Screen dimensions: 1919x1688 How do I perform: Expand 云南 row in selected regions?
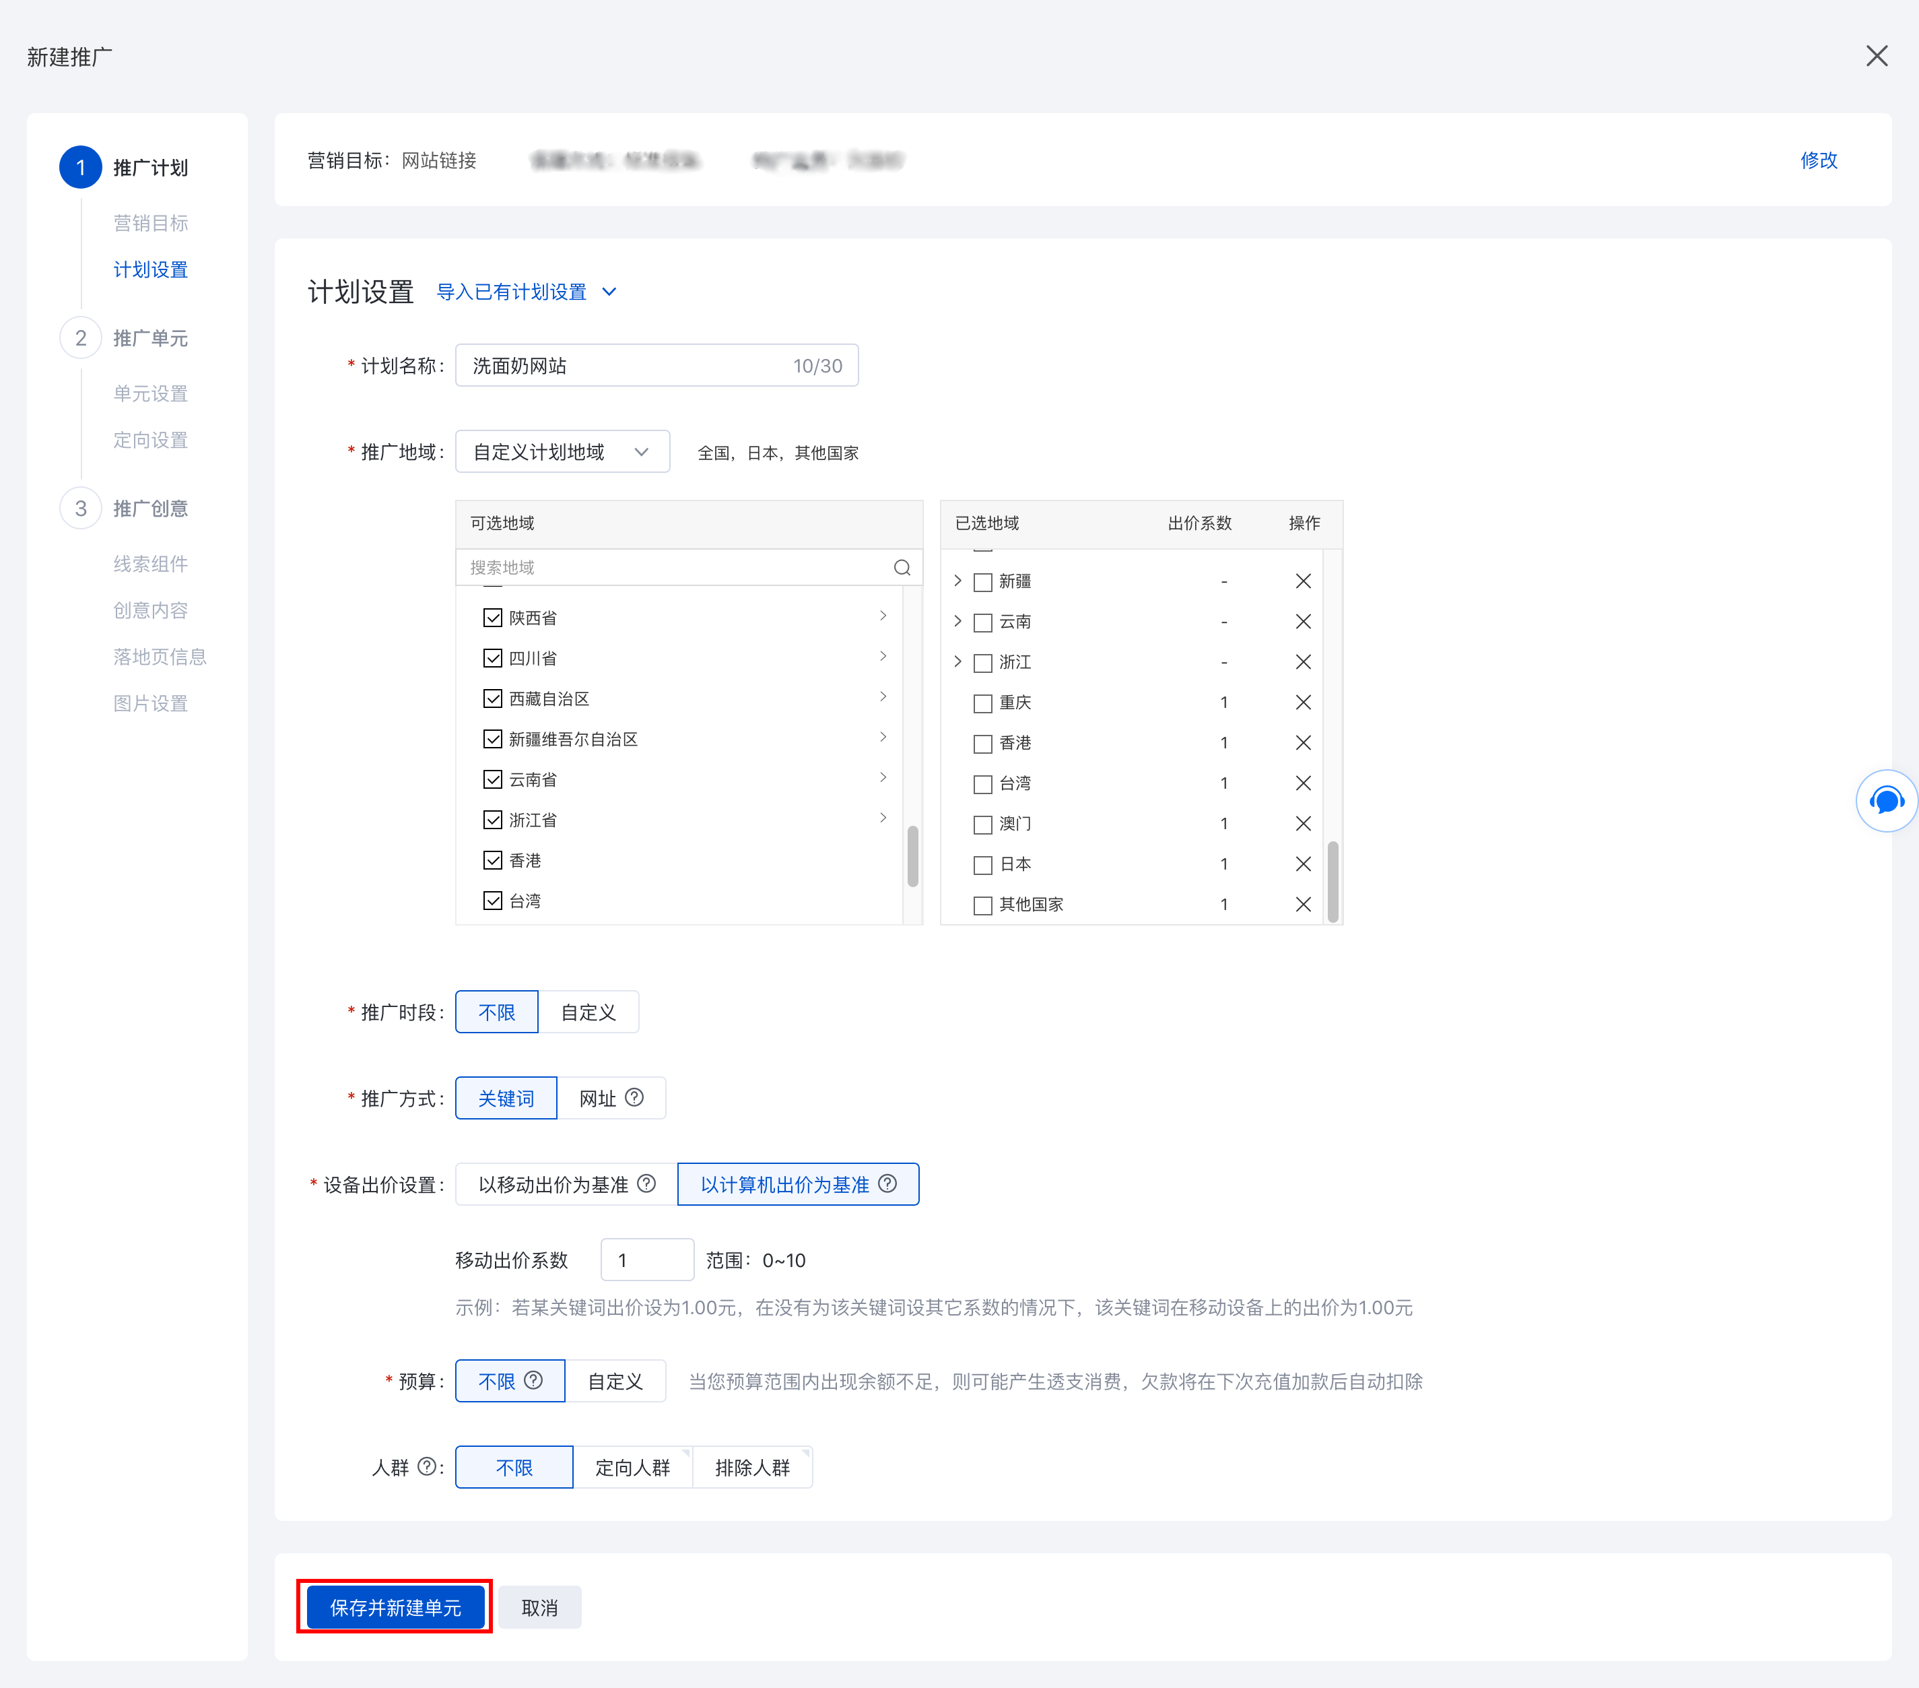pos(957,621)
